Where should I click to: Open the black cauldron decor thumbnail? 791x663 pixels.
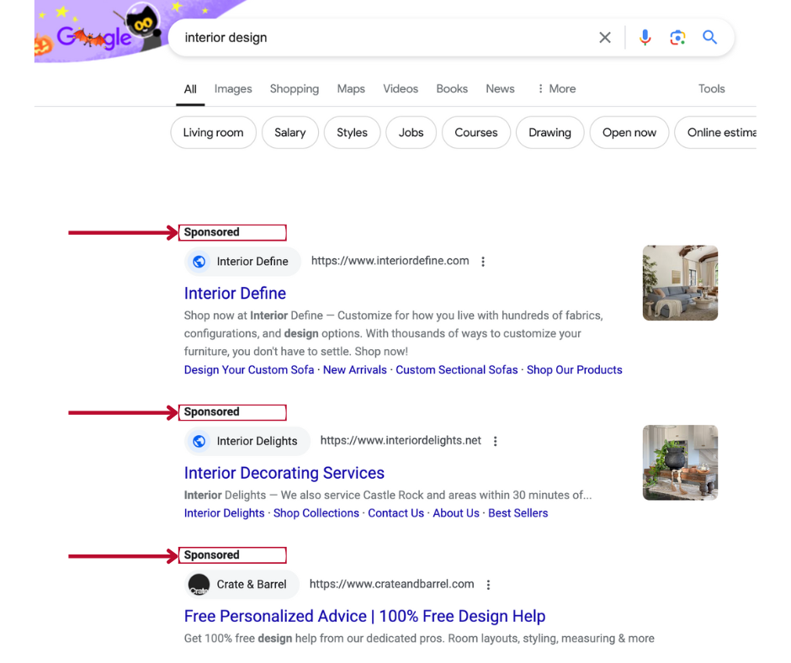(x=680, y=463)
